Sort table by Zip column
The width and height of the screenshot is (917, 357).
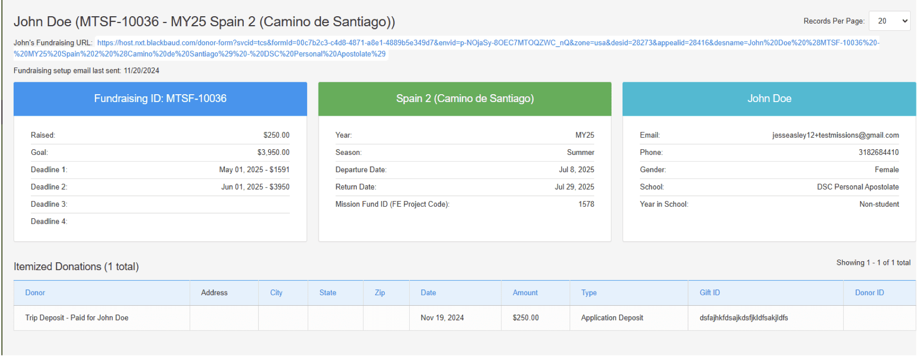379,293
